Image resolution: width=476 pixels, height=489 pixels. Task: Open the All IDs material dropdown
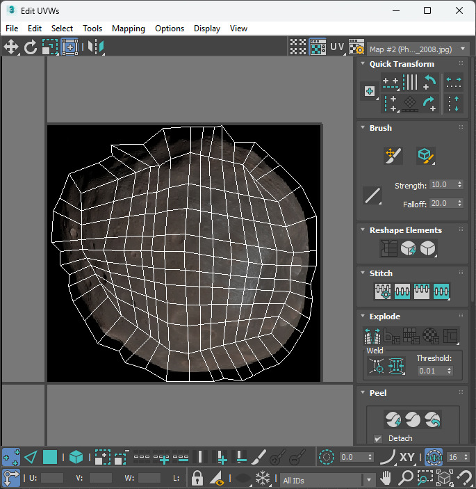point(327,480)
